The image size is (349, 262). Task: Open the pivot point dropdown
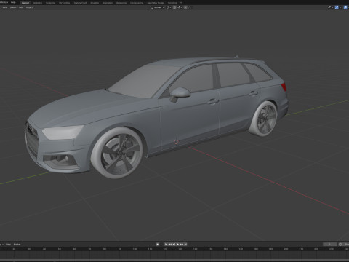click(169, 7)
